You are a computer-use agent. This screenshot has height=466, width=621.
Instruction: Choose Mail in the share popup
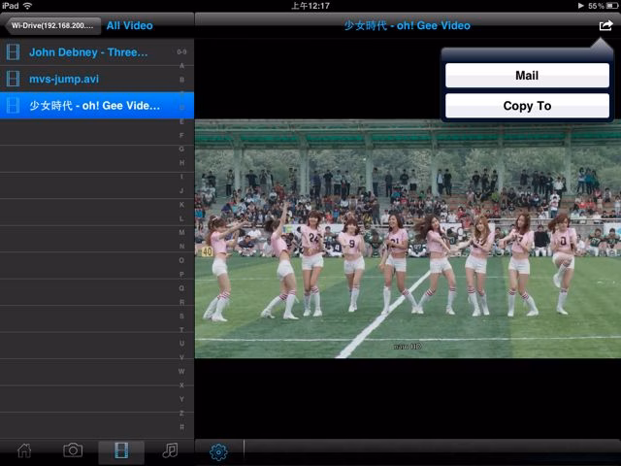(527, 76)
